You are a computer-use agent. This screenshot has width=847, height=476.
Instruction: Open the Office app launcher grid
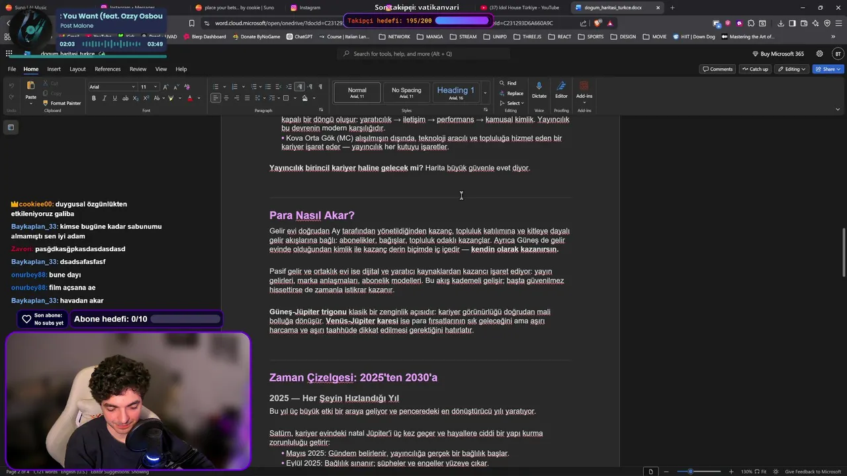[9, 54]
